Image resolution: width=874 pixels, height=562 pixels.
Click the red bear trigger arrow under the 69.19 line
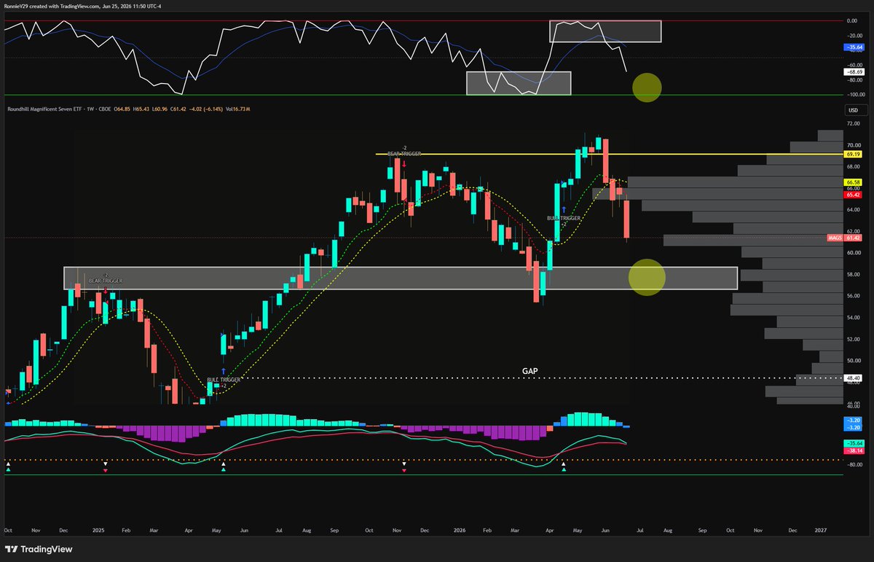[x=403, y=164]
